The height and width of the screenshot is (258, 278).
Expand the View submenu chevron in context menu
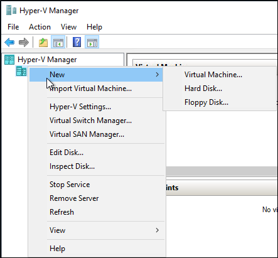pos(158,230)
